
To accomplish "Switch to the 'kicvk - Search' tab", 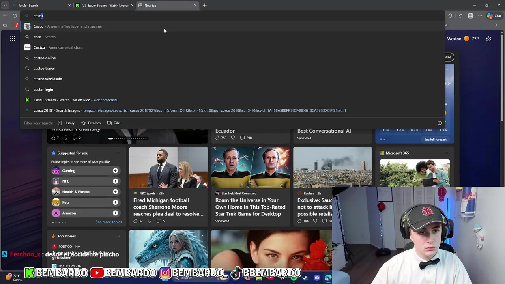I will tap(41, 6).
